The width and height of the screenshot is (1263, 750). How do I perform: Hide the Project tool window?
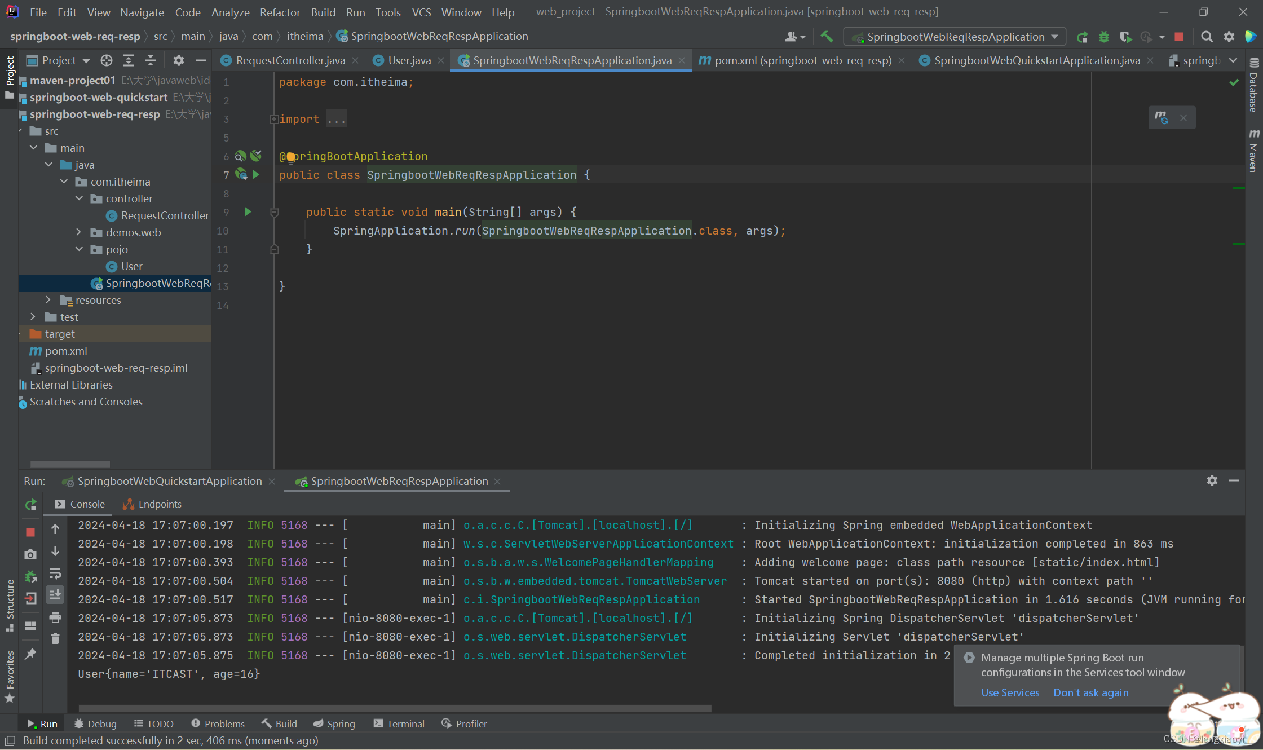(x=200, y=60)
